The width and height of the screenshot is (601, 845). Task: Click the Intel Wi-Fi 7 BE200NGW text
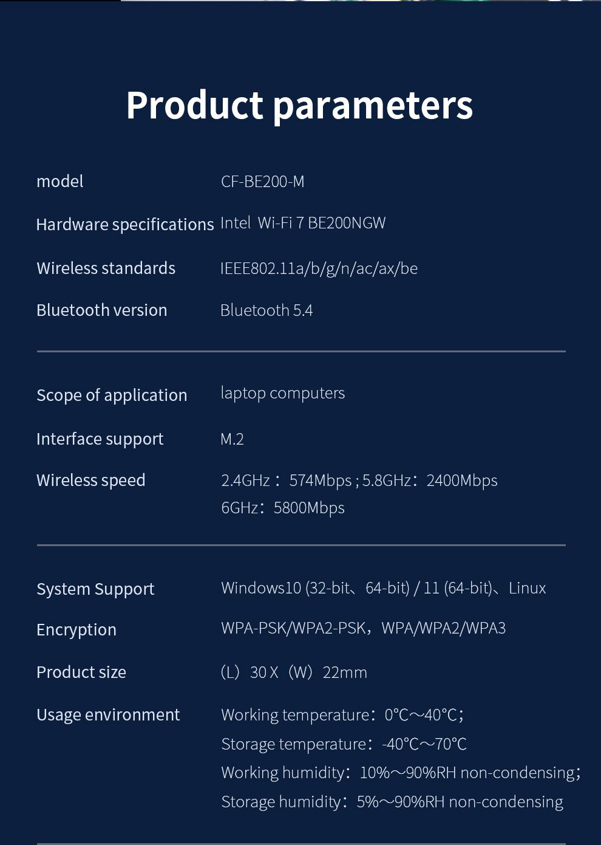(x=302, y=223)
